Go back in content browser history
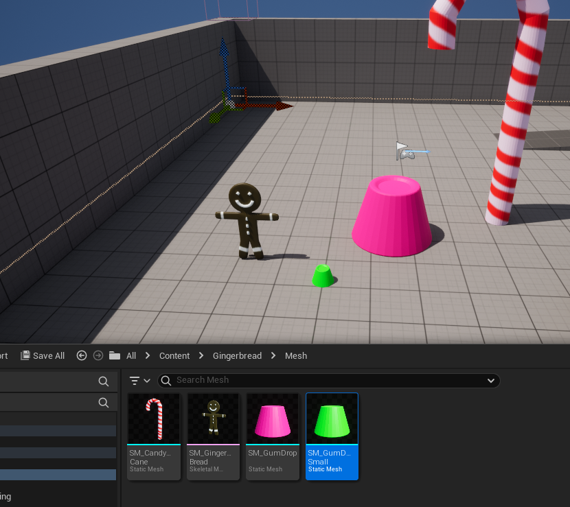The width and height of the screenshot is (570, 507). (82, 355)
